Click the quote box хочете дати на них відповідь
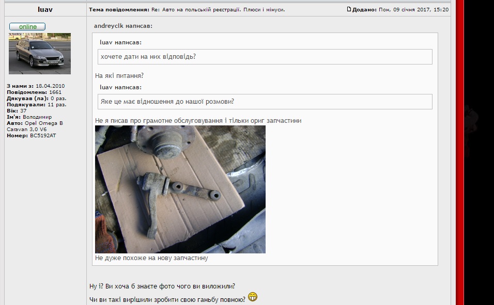Image resolution: width=494 pixels, height=305 pixels. (x=265, y=57)
